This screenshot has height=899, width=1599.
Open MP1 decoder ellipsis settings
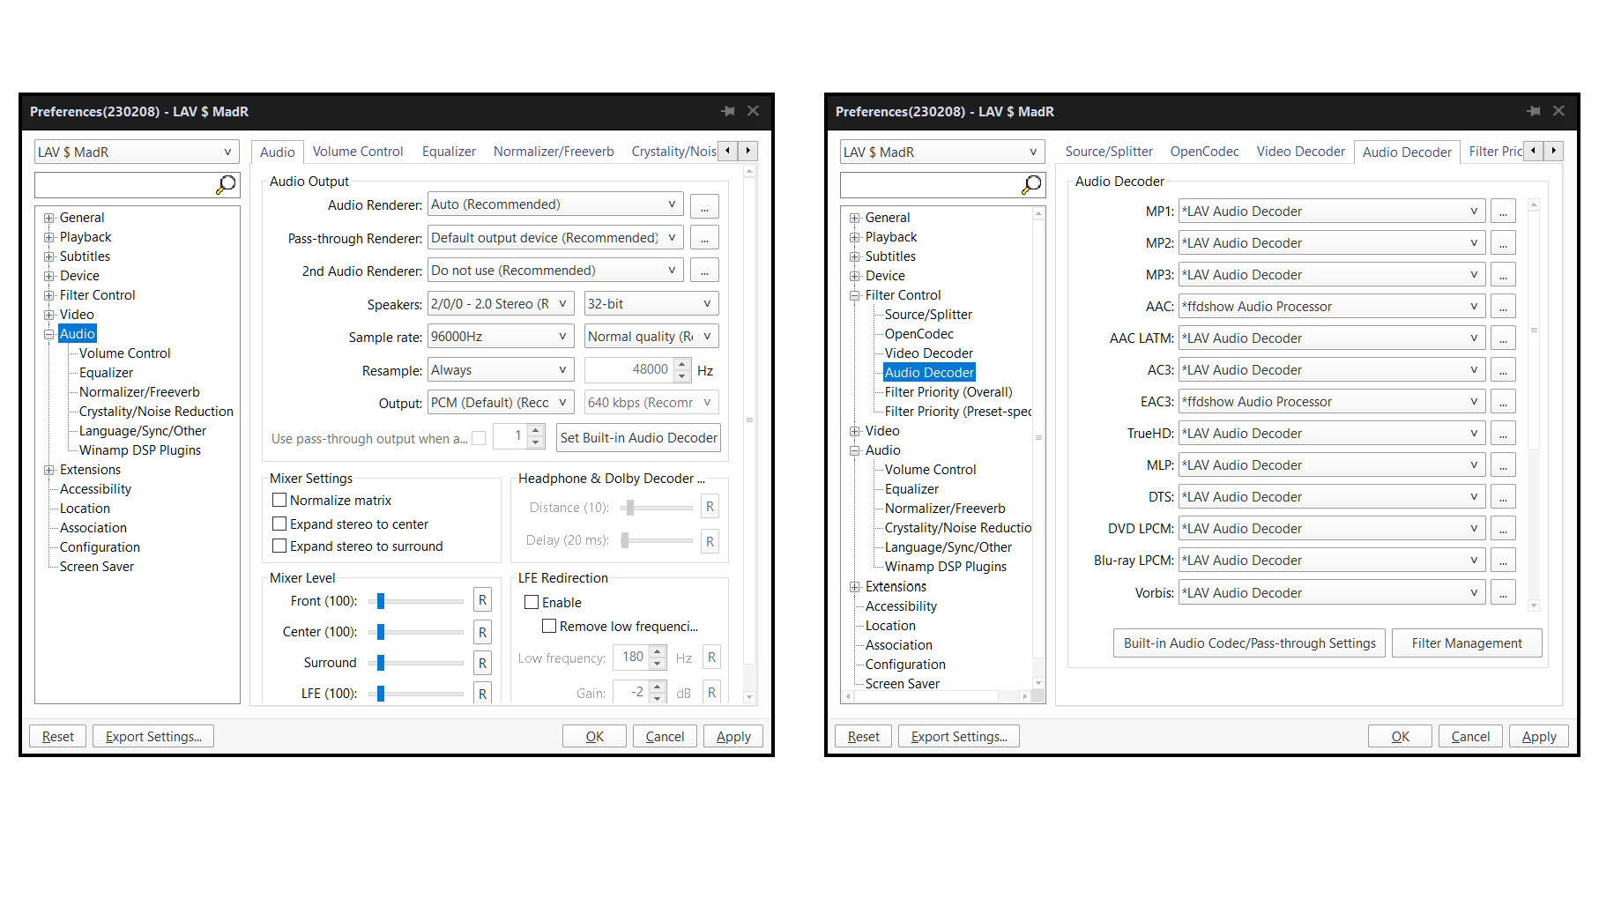[1503, 212]
